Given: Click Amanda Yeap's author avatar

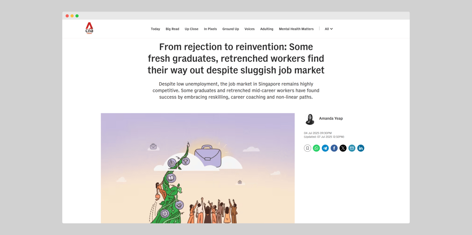Looking at the screenshot, I should pyautogui.click(x=310, y=119).
